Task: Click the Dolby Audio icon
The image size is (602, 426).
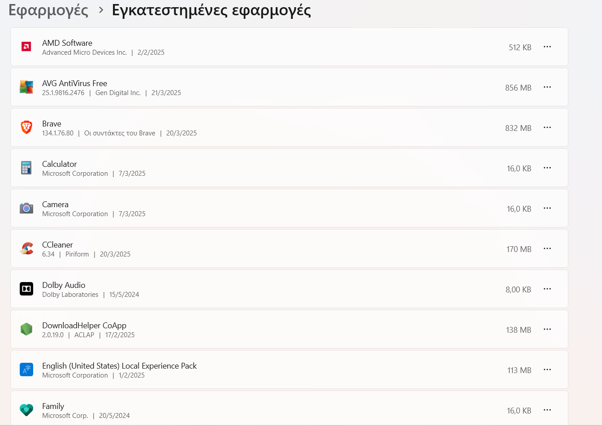Action: point(26,289)
